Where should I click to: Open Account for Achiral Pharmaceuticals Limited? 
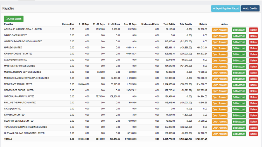(220, 30)
